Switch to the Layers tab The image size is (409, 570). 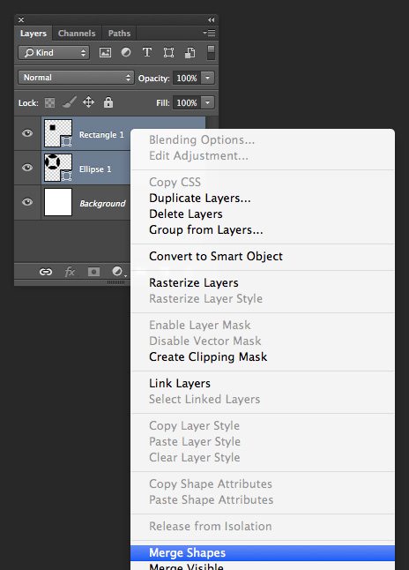pyautogui.click(x=33, y=33)
